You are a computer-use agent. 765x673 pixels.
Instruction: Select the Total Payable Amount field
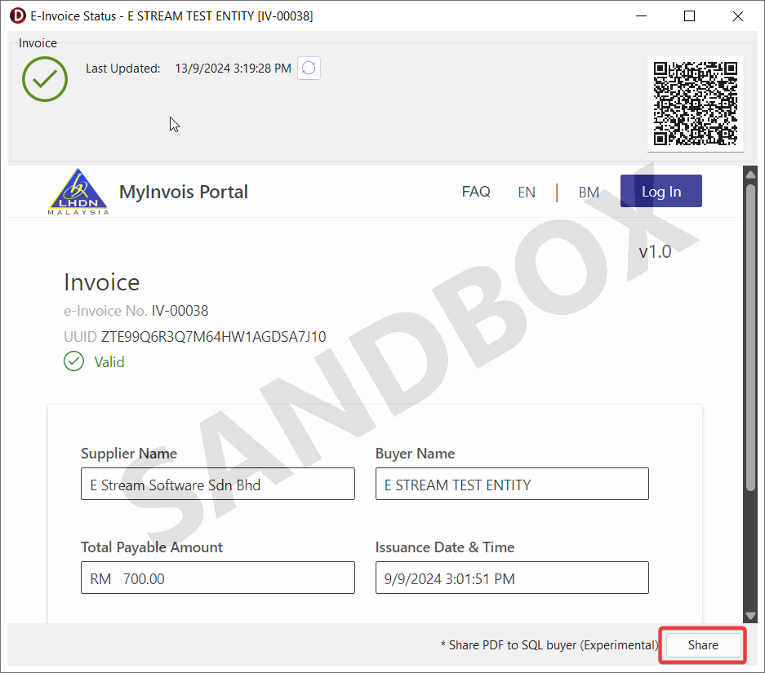(x=218, y=578)
